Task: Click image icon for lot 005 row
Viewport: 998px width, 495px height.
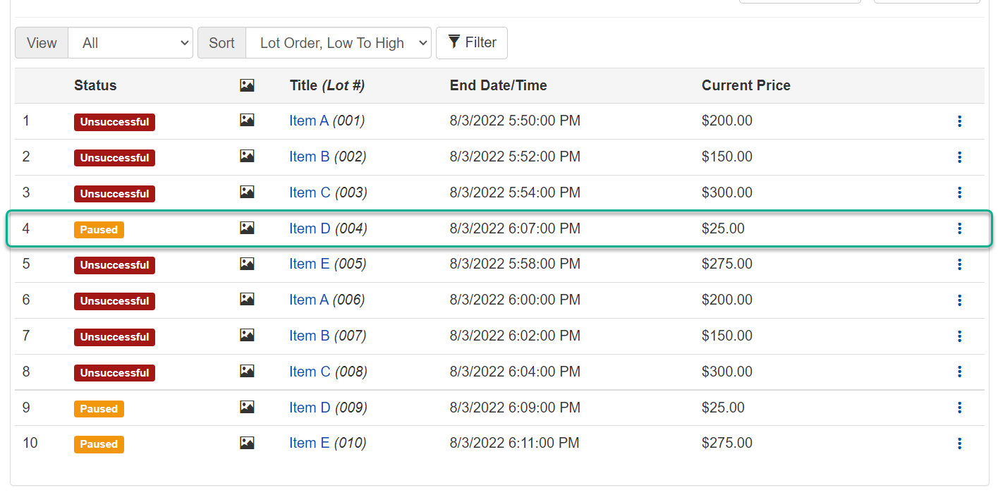Action: point(247,264)
